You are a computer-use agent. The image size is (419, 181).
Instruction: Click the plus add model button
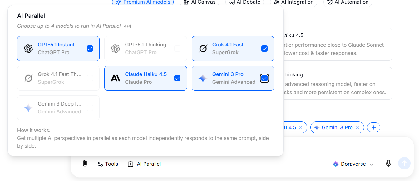click(373, 127)
